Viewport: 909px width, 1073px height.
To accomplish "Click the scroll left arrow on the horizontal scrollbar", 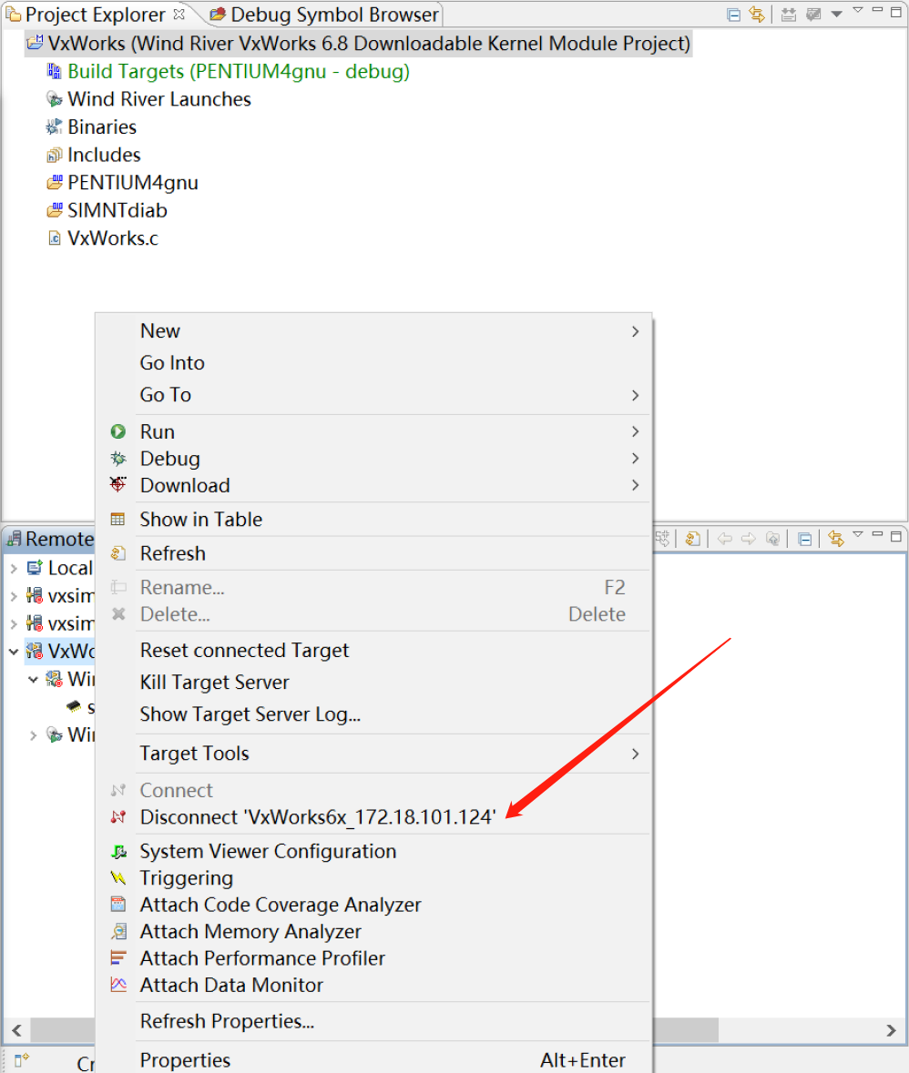I will 17,1030.
